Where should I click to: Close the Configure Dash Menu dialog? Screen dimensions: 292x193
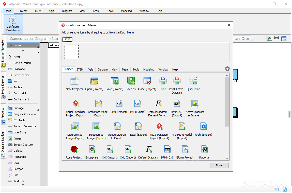coord(229,25)
